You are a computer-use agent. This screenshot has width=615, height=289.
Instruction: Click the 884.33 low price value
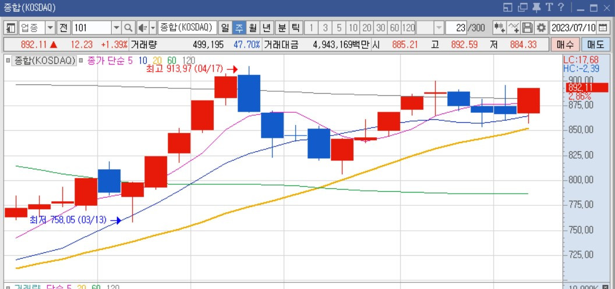click(x=523, y=45)
